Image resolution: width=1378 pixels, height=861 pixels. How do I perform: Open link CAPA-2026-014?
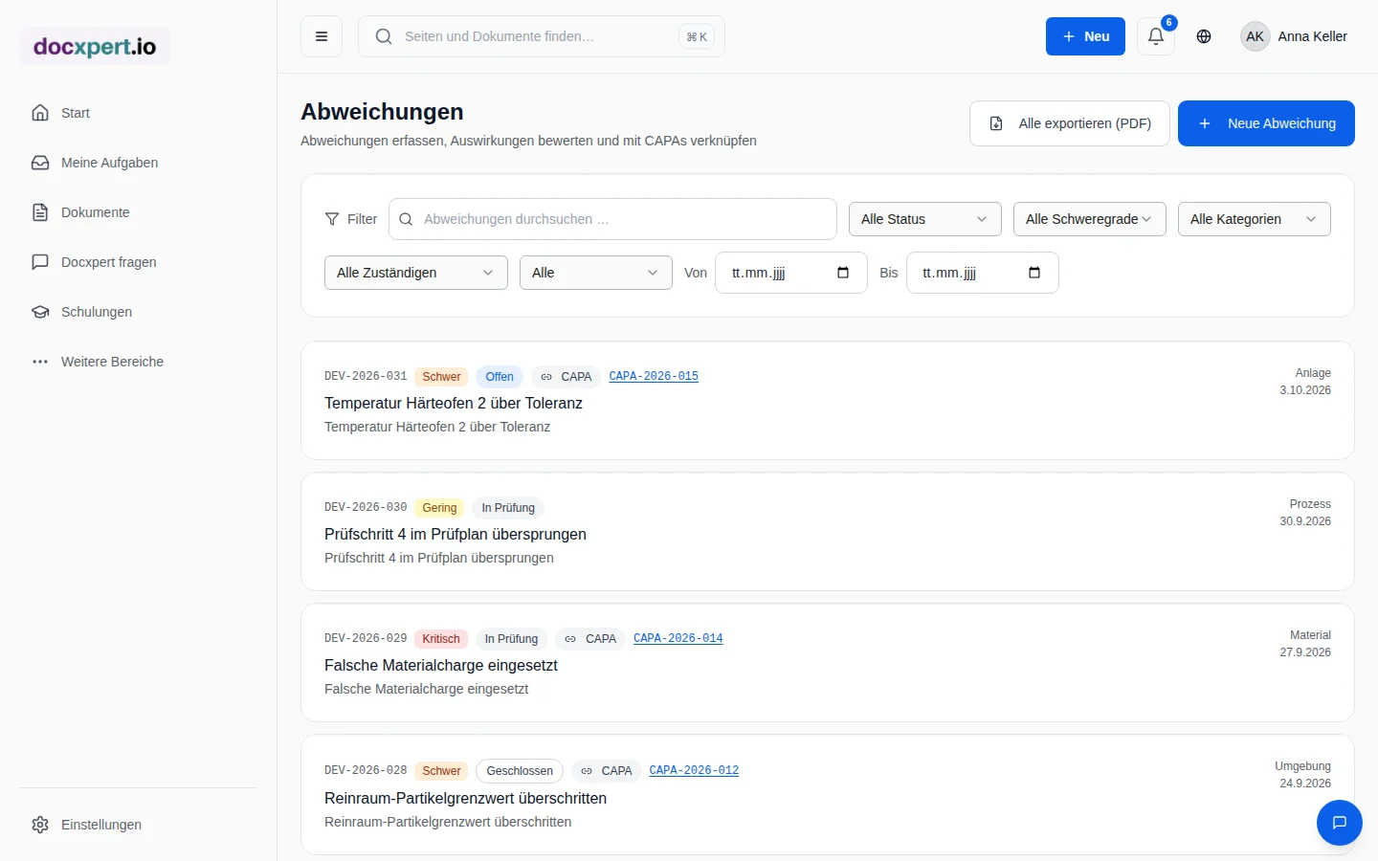pos(678,638)
